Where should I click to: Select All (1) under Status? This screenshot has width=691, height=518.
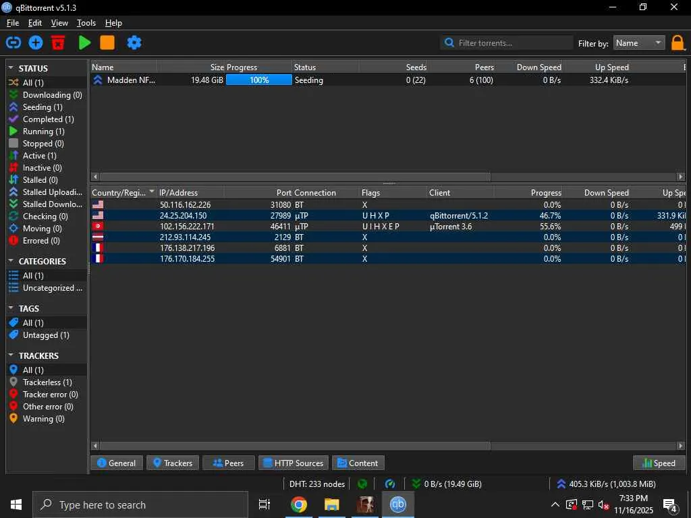[x=47, y=83]
